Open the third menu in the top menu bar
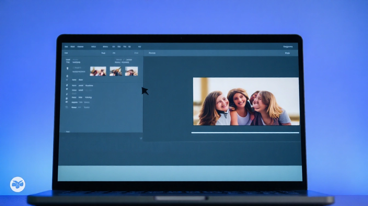The height and width of the screenshot is (206, 368). pyautogui.click(x=81, y=47)
